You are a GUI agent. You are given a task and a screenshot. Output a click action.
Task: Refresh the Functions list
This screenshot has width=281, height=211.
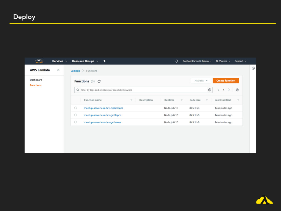pos(99,81)
